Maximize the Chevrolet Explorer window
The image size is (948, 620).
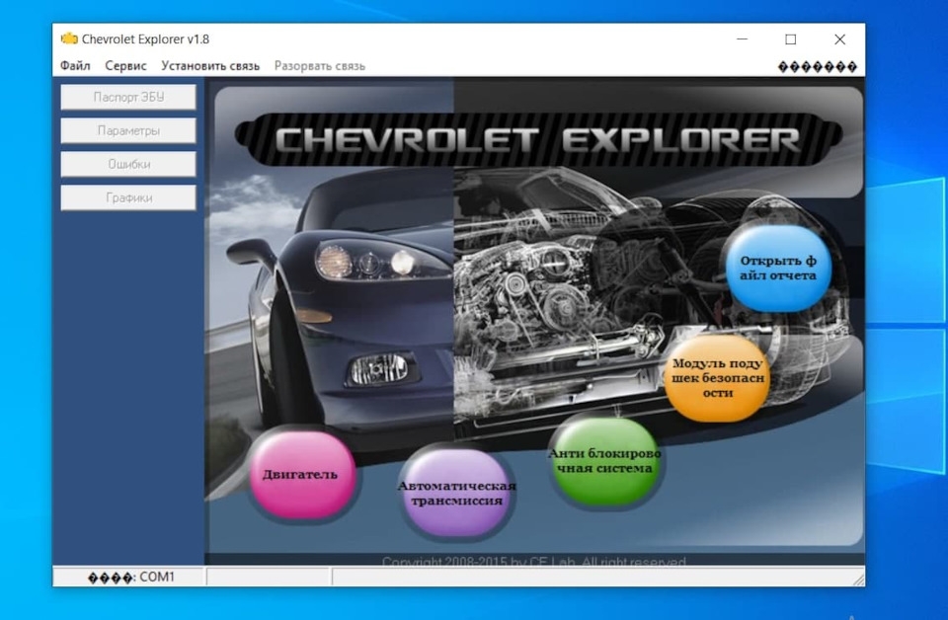[790, 39]
